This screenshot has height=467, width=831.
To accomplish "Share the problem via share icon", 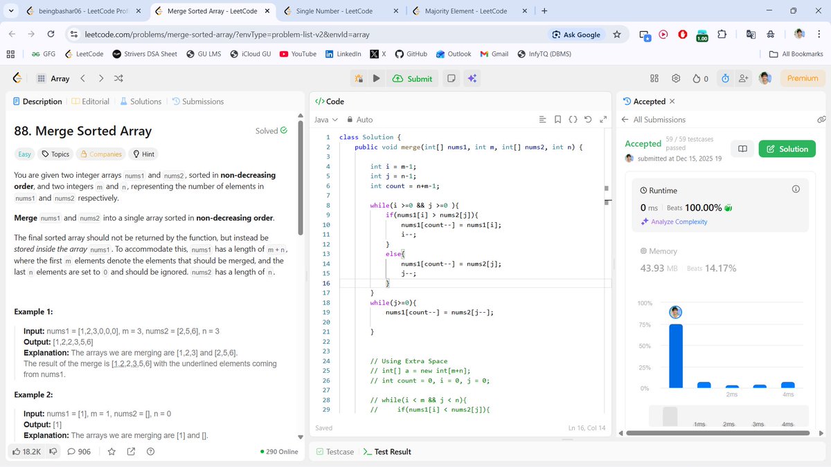I will pos(131,452).
